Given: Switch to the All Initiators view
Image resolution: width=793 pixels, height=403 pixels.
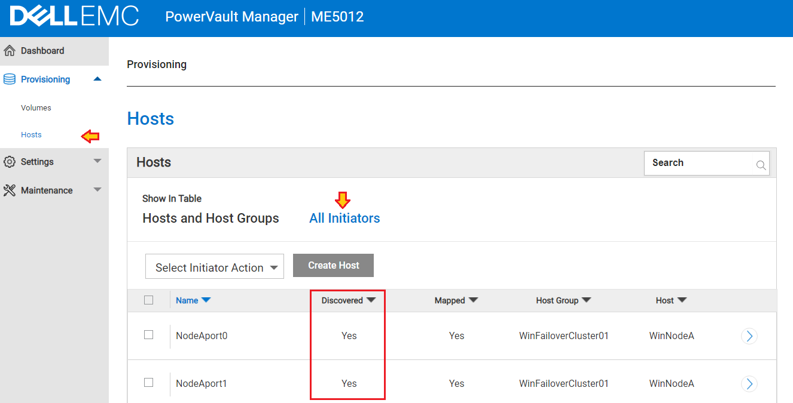Looking at the screenshot, I should point(344,218).
